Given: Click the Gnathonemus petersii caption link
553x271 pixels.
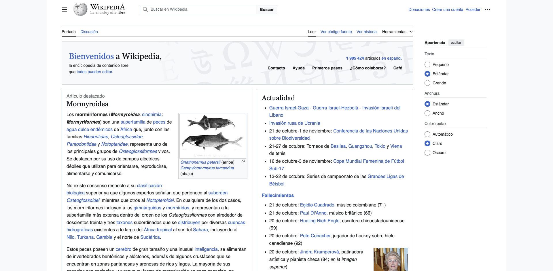Looking at the screenshot, I should tap(200, 162).
